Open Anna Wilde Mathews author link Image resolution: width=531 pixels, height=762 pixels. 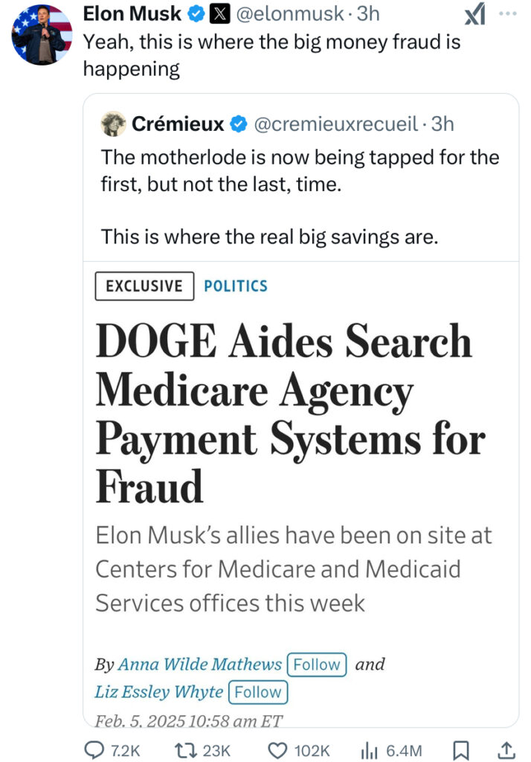[x=199, y=665]
